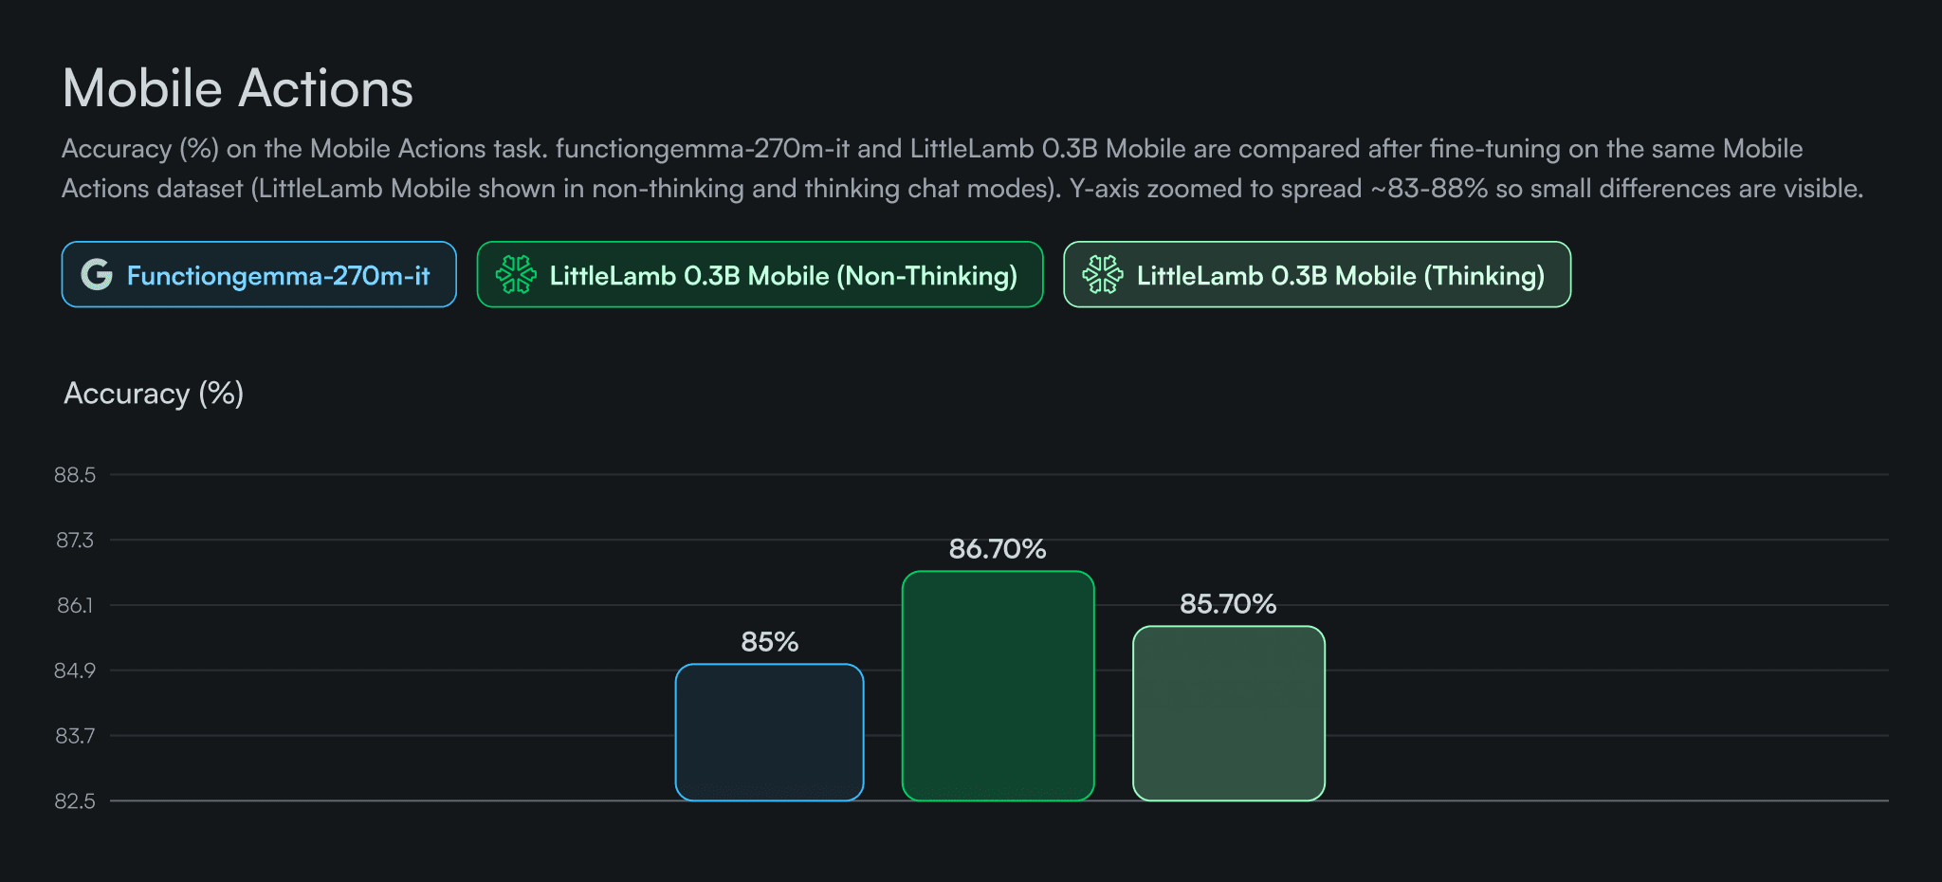Click the 86.70% value label
Screen dimensions: 1942x882
(998, 549)
